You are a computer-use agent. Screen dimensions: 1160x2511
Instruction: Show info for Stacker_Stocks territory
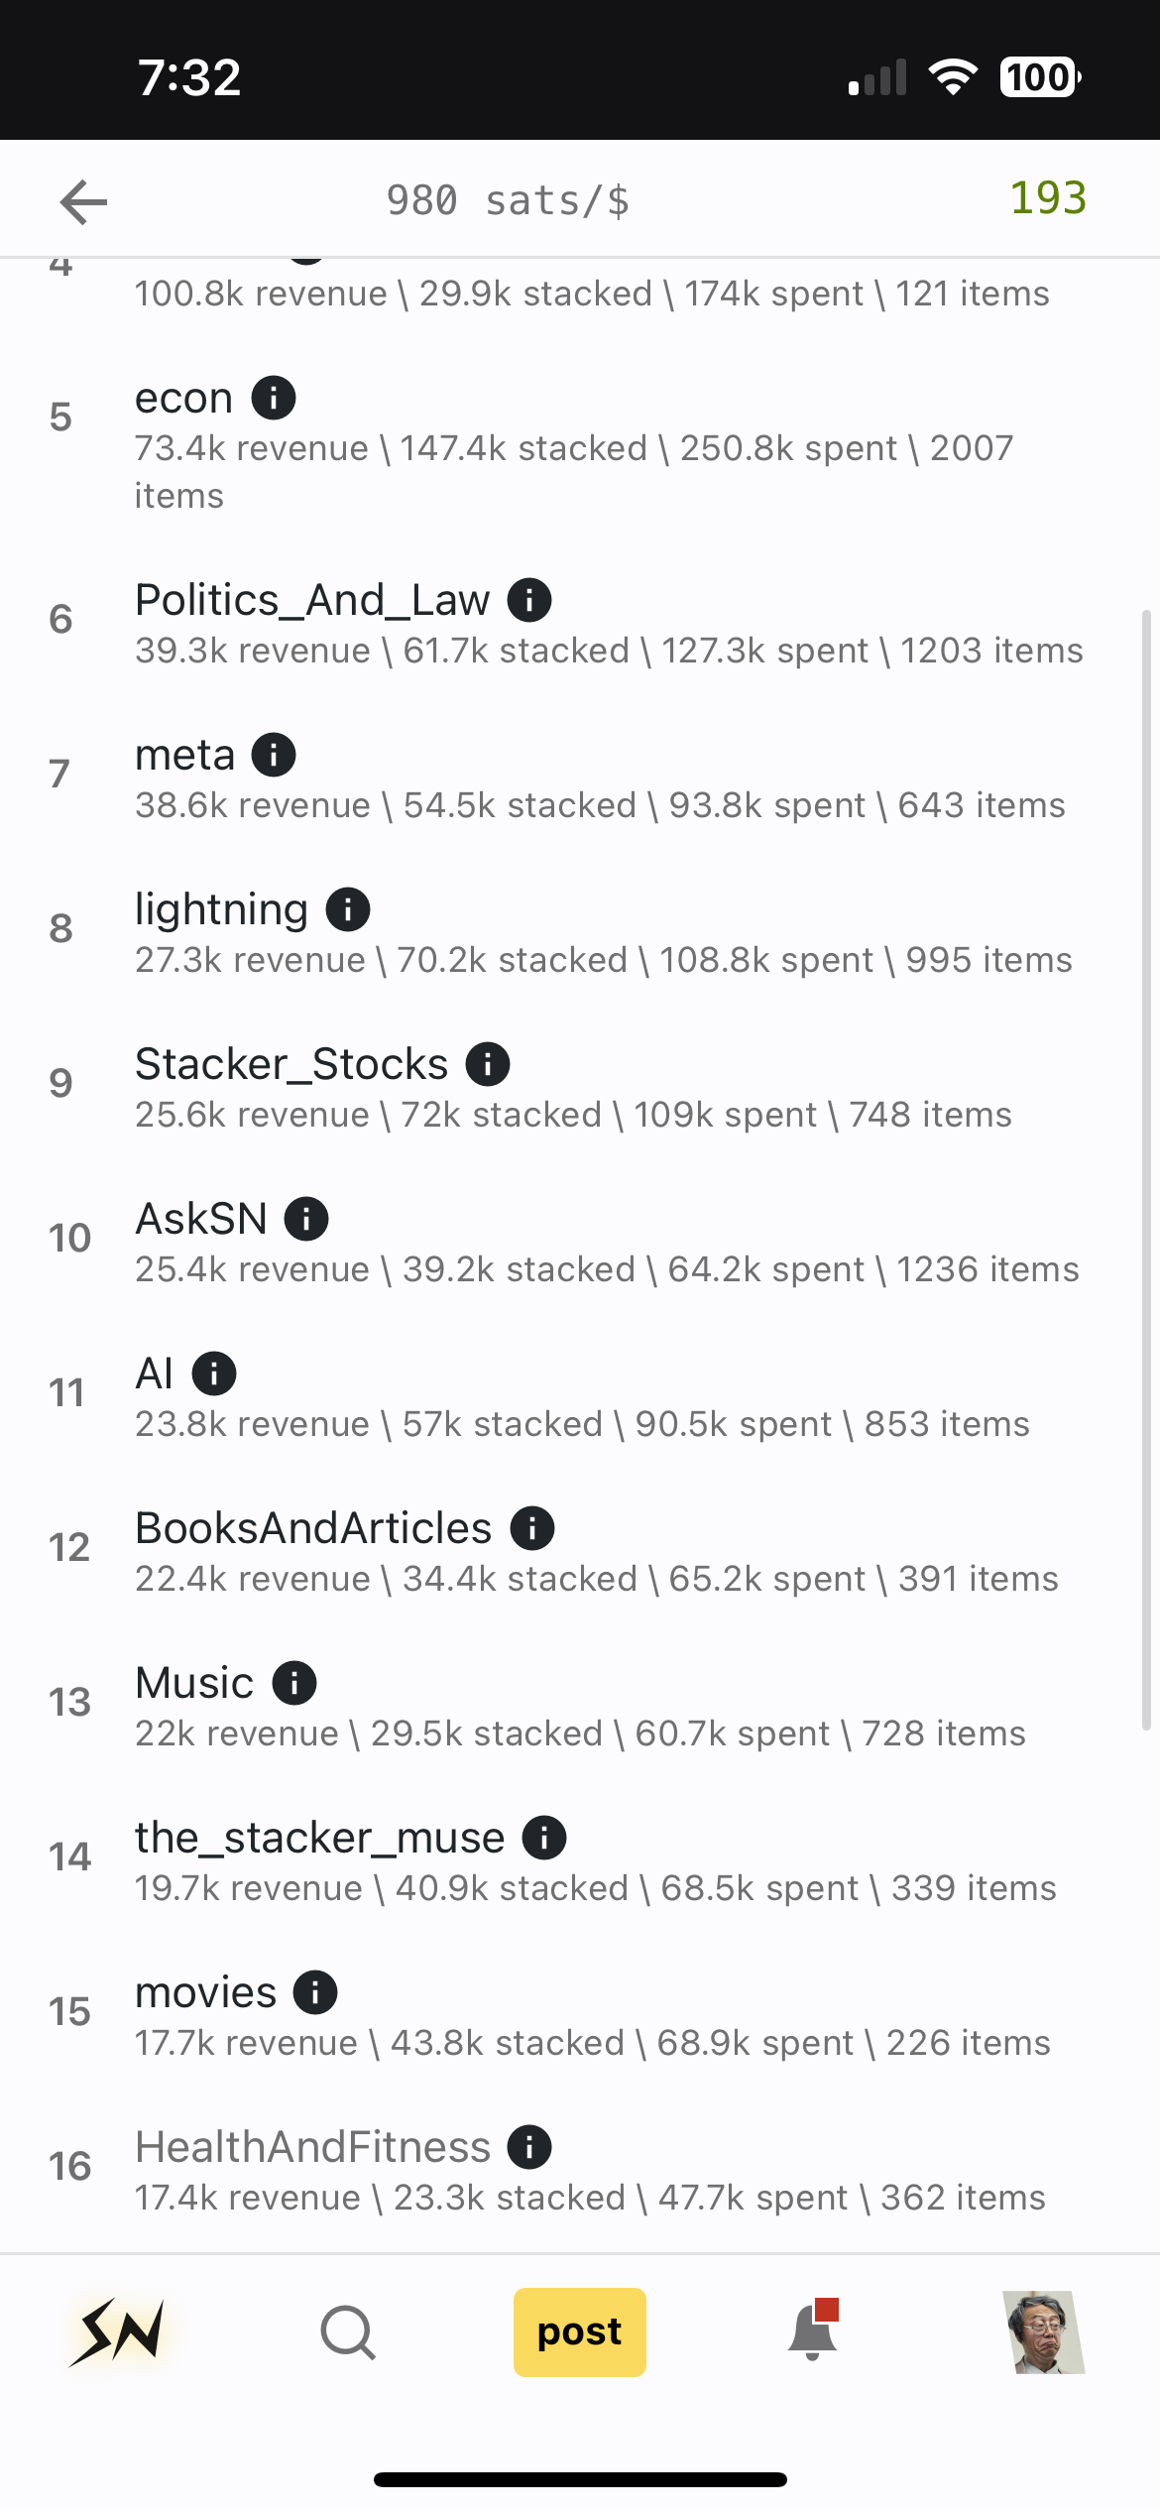[488, 1064]
